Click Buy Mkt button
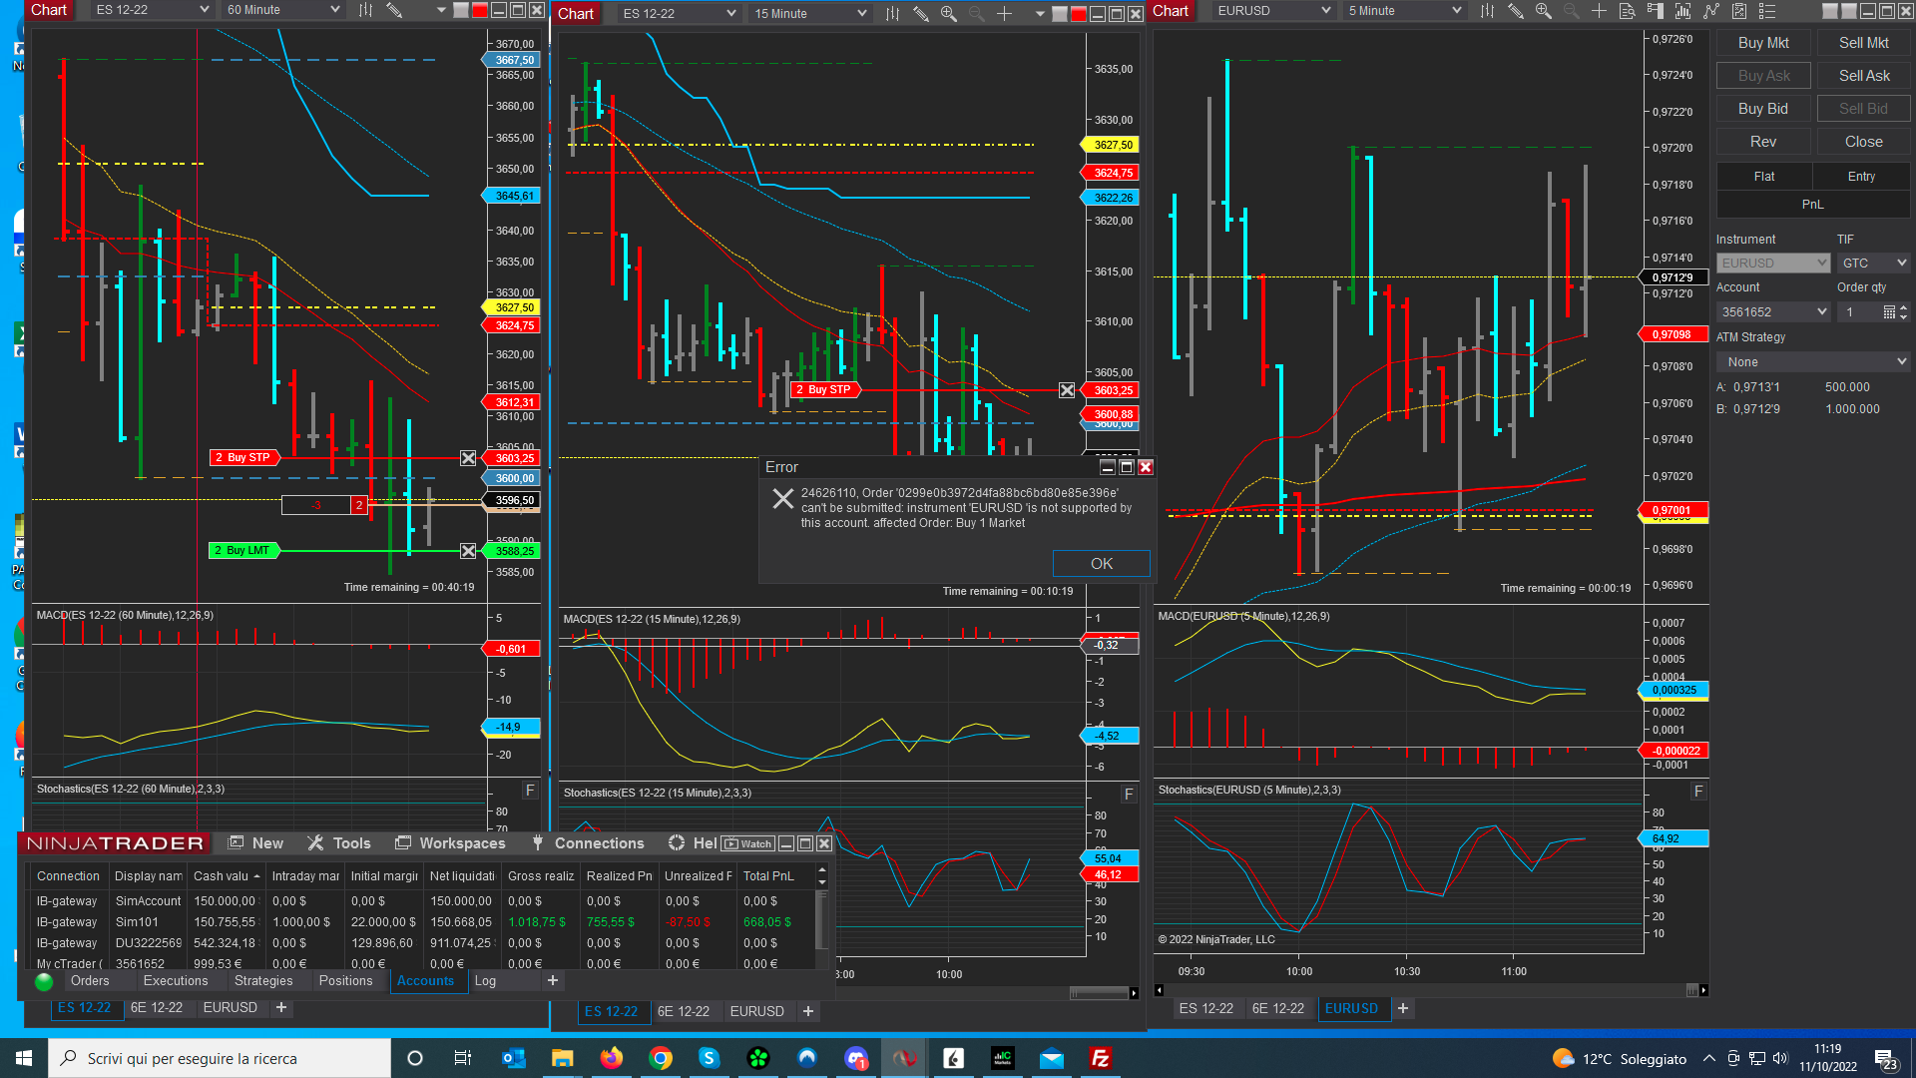The height and width of the screenshot is (1078, 1916). click(x=1763, y=43)
